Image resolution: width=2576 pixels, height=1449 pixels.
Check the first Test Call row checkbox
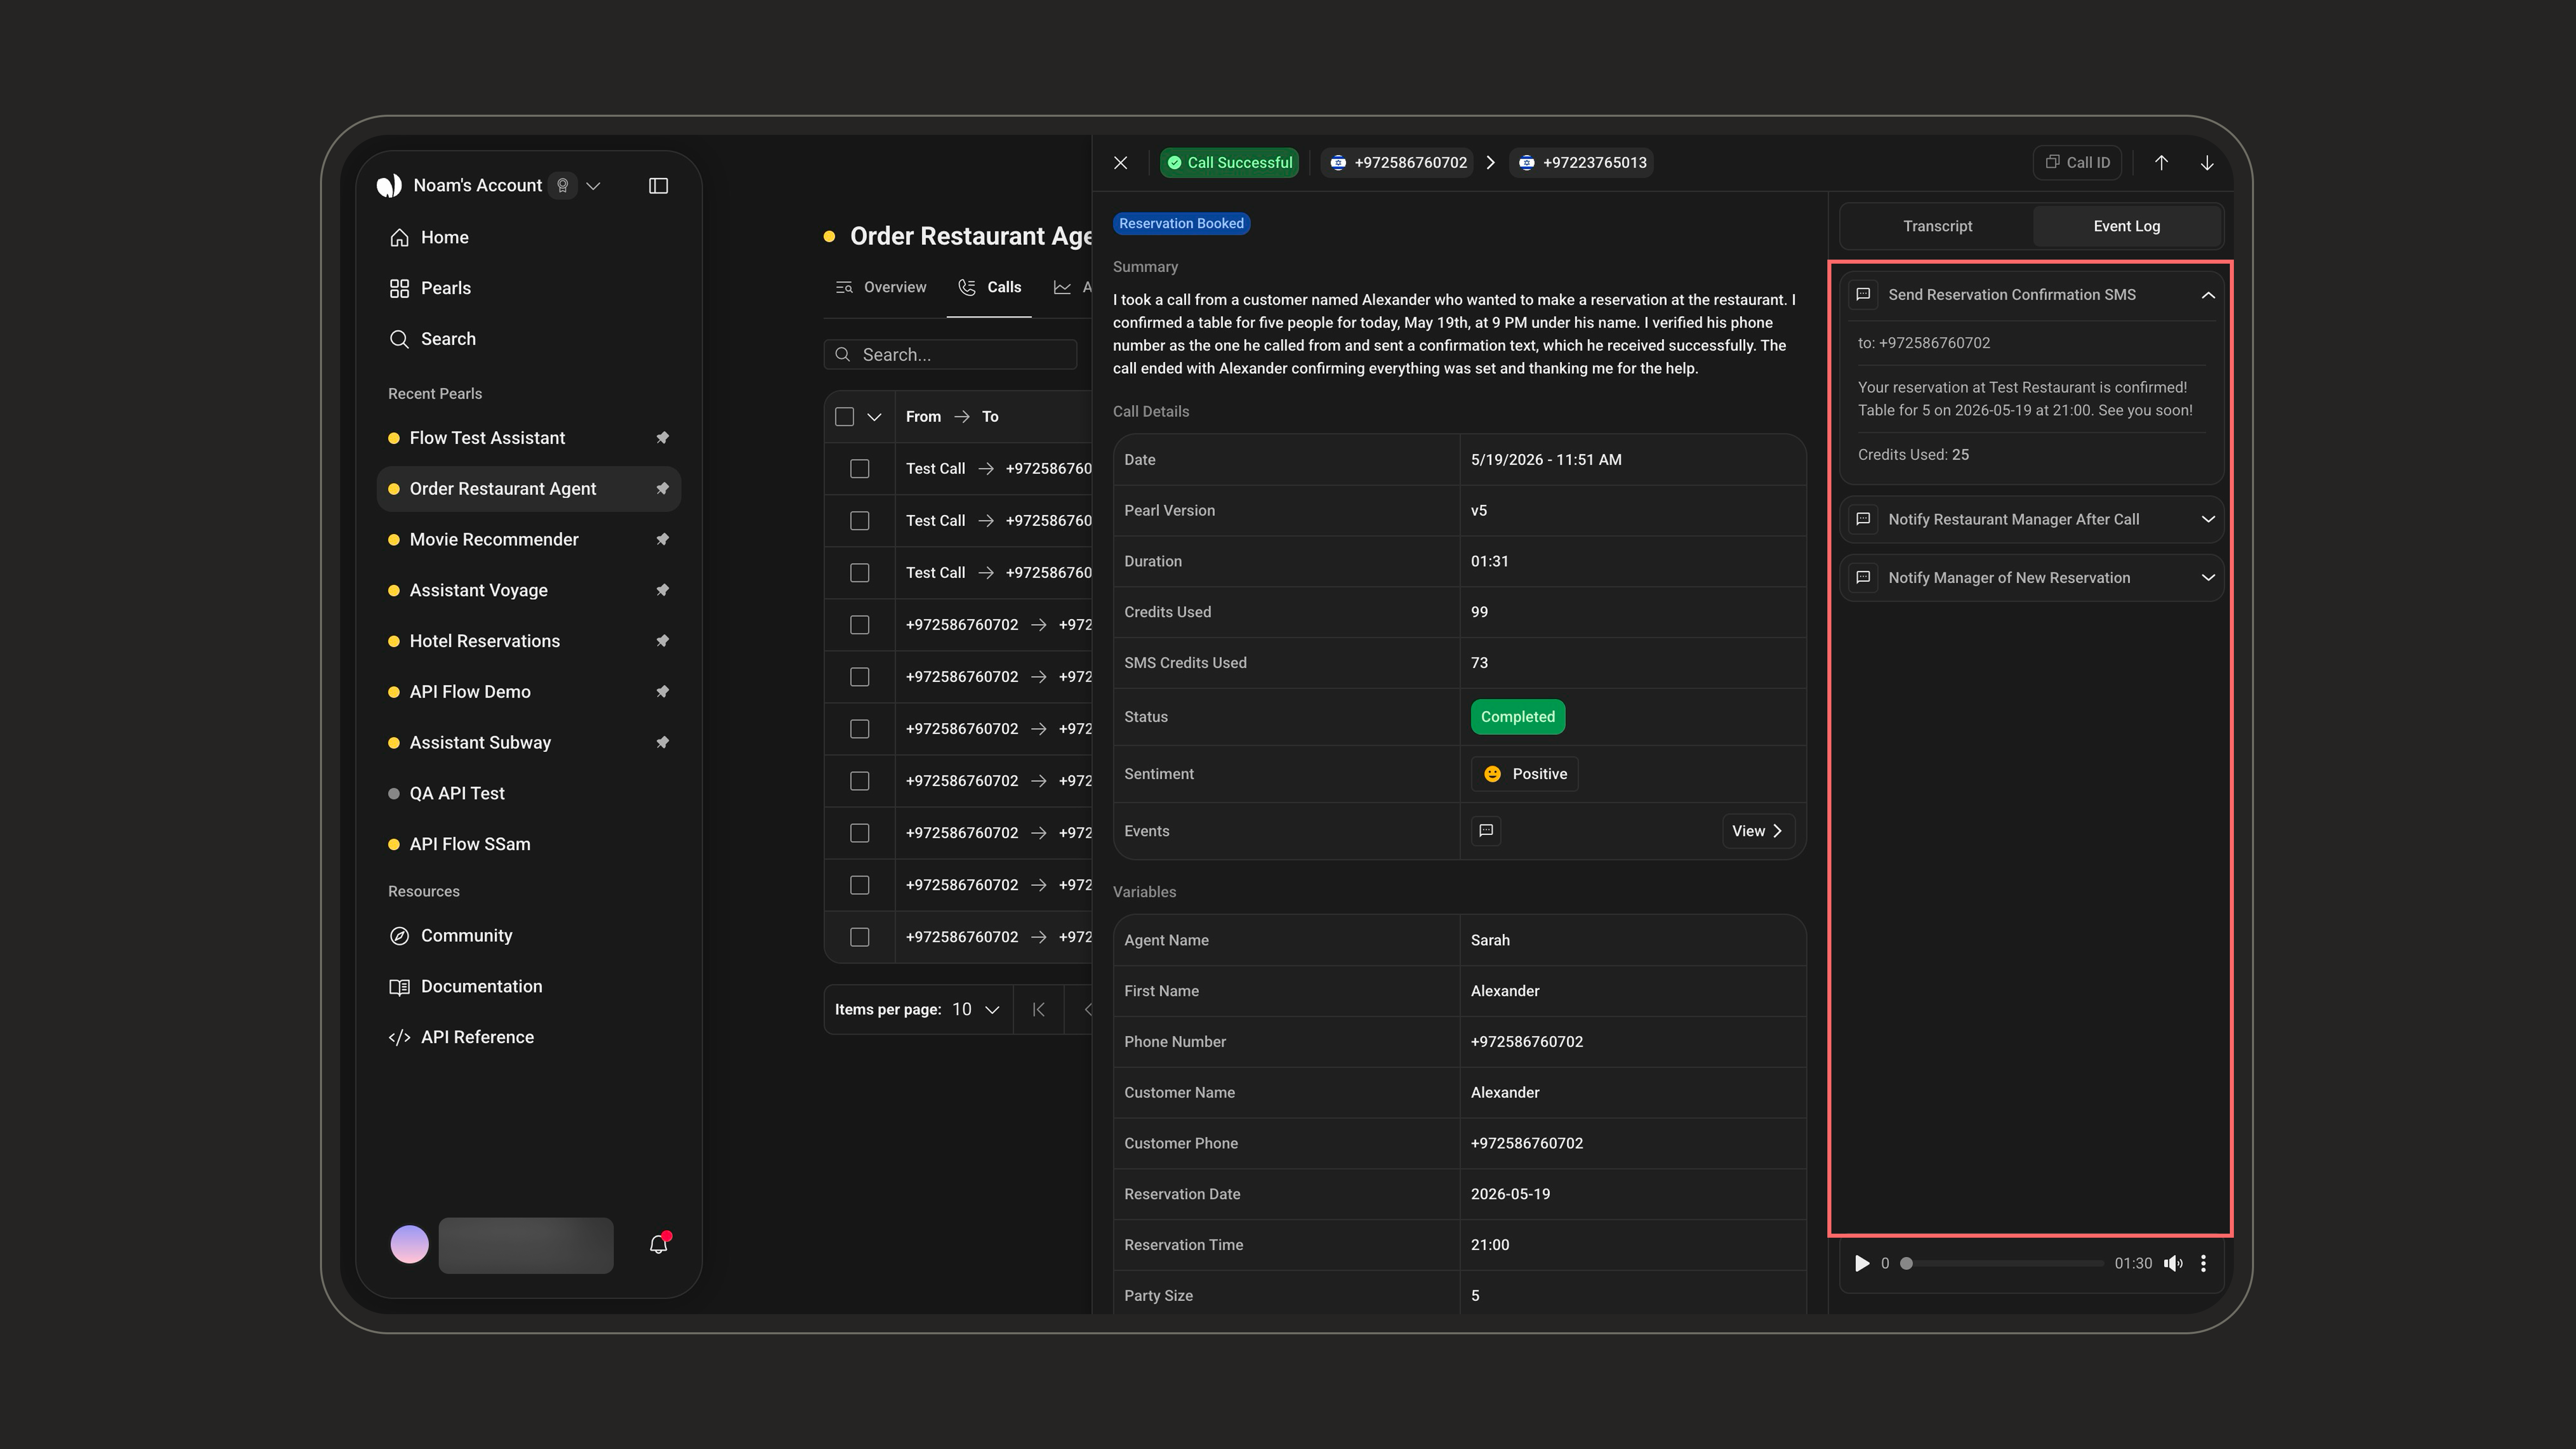(x=859, y=469)
